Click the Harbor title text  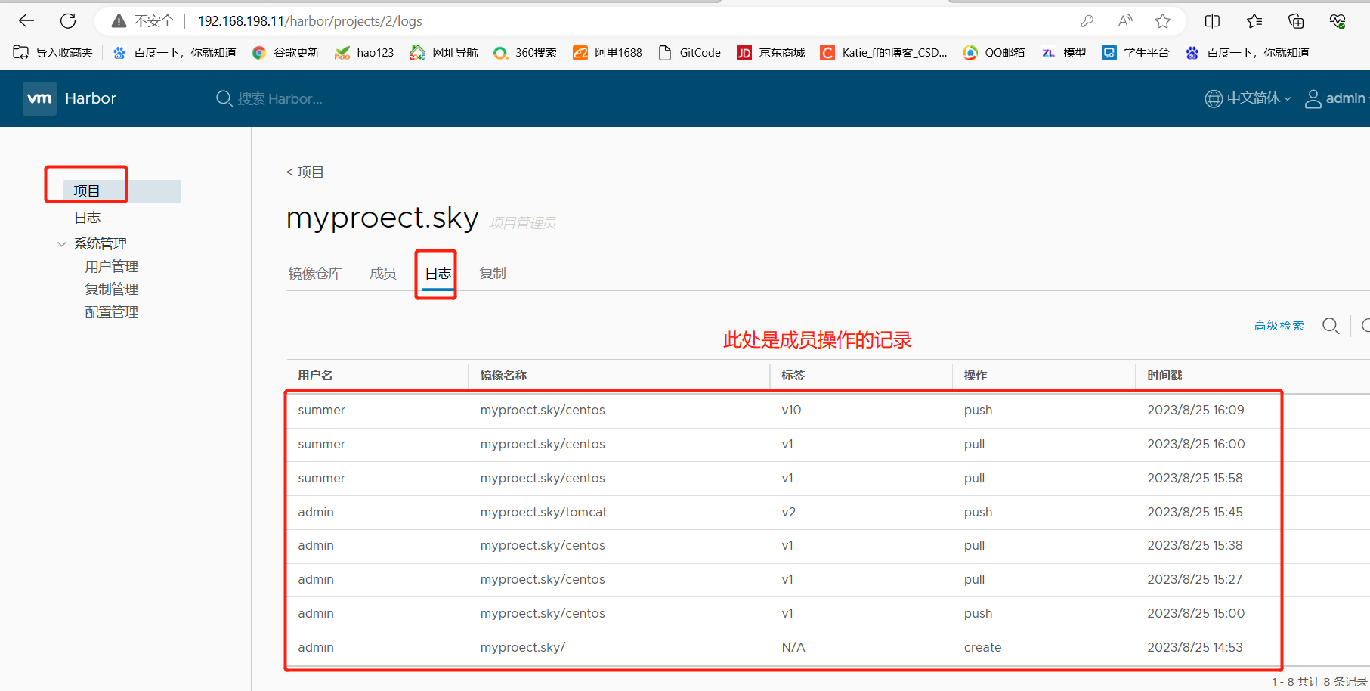pyautogui.click(x=91, y=98)
